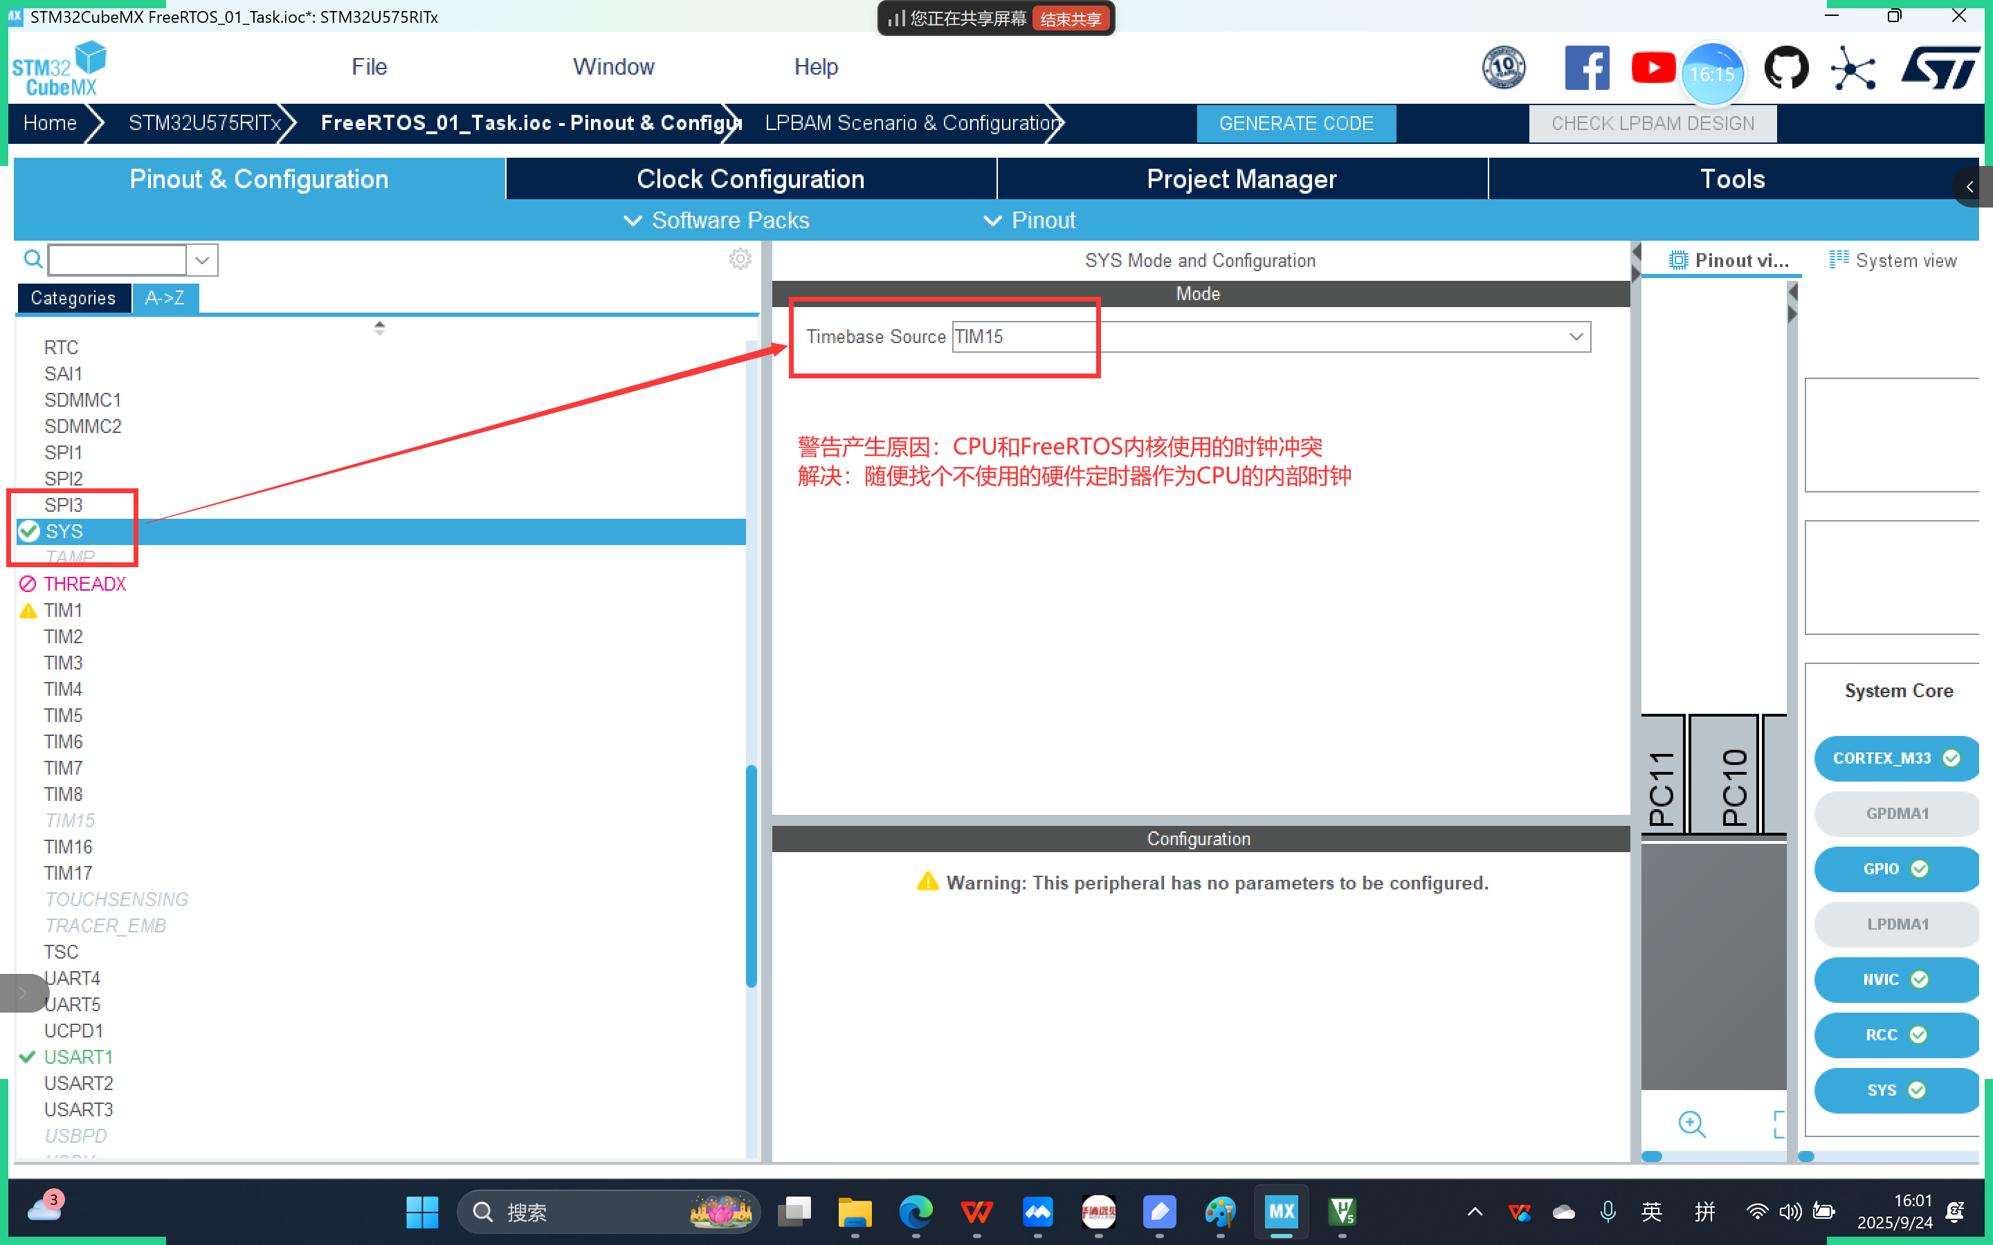Open Task View from taskbar
Viewport: 1993px width, 1245px height.
pyautogui.click(x=794, y=1212)
